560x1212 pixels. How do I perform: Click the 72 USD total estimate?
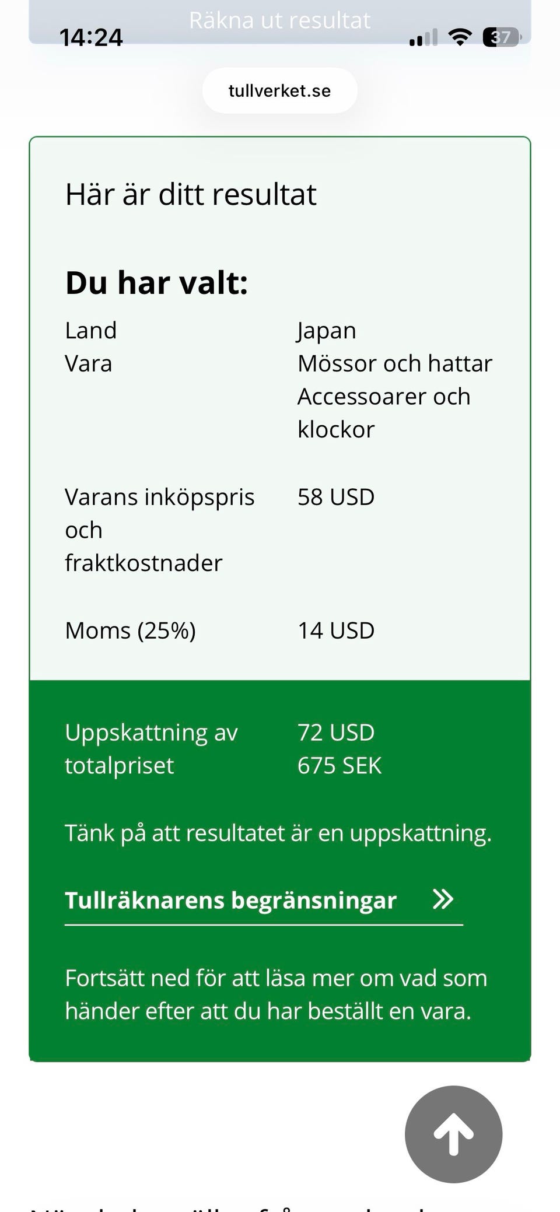tap(336, 733)
